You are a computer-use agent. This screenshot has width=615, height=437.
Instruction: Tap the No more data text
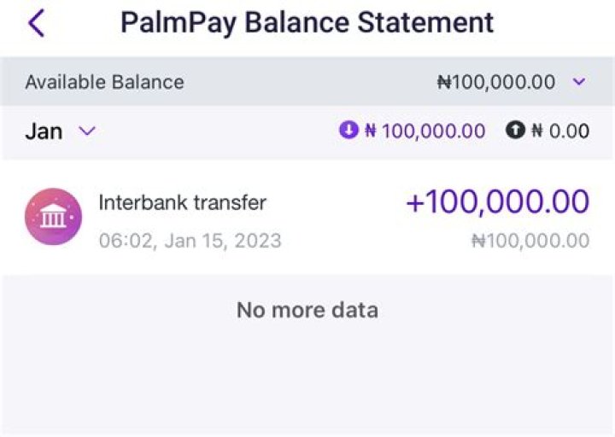307,309
